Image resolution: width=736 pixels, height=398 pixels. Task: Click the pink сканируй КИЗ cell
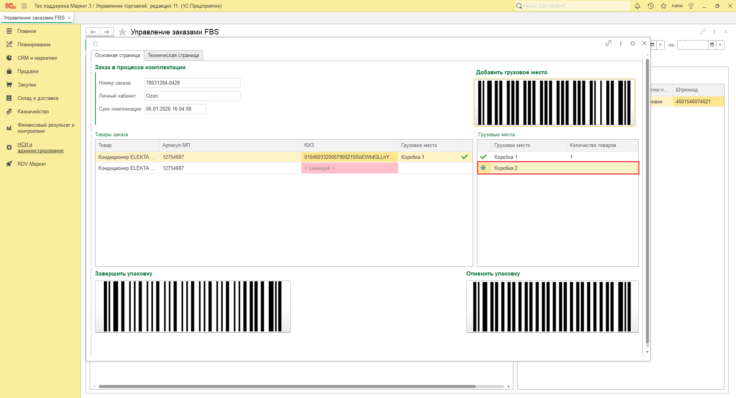(349, 168)
